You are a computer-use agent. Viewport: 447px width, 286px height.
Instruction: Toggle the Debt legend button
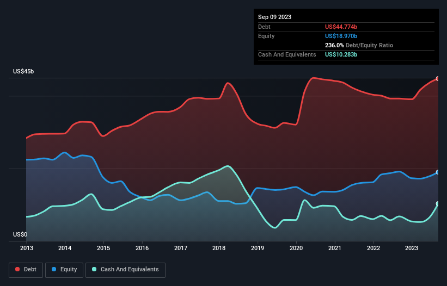tap(26, 270)
